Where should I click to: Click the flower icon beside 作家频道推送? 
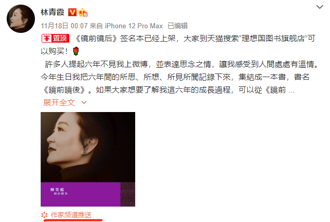coord(44,215)
